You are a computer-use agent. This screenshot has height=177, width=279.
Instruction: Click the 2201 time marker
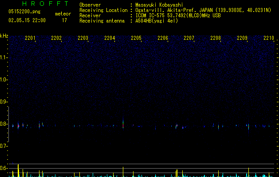click(x=30, y=38)
